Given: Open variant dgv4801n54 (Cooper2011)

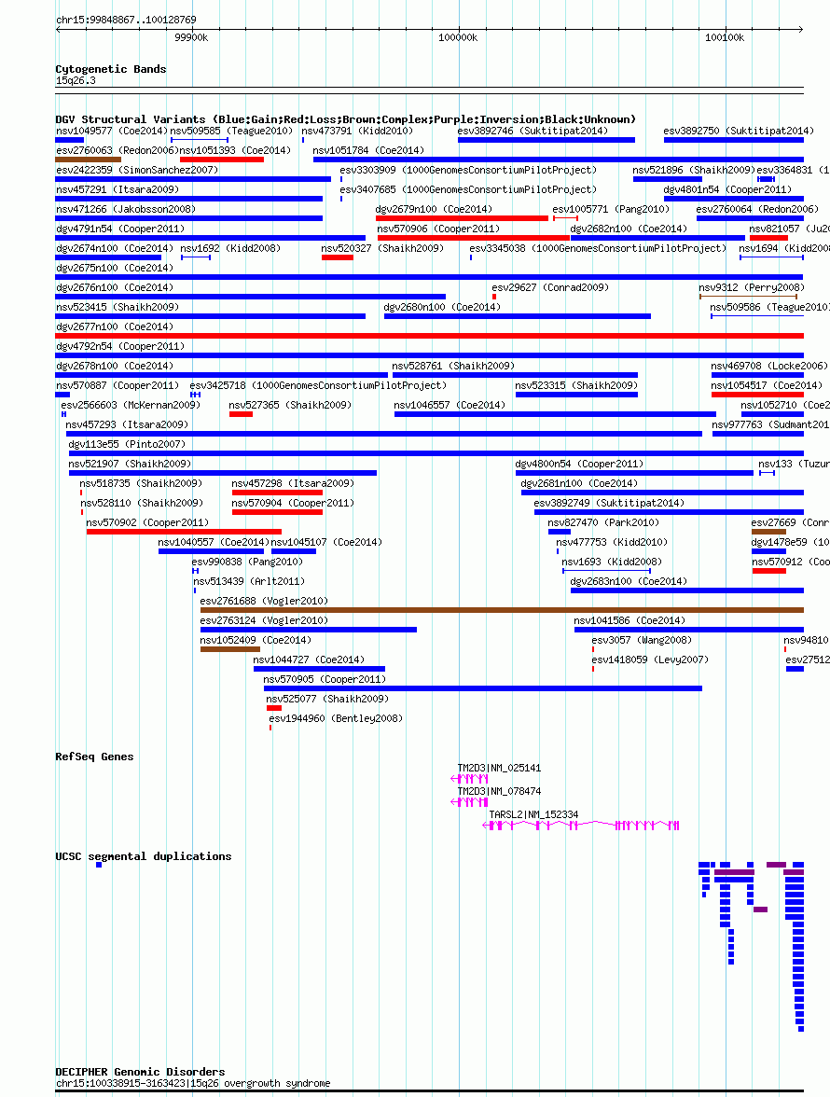Looking at the screenshot, I should [x=734, y=199].
